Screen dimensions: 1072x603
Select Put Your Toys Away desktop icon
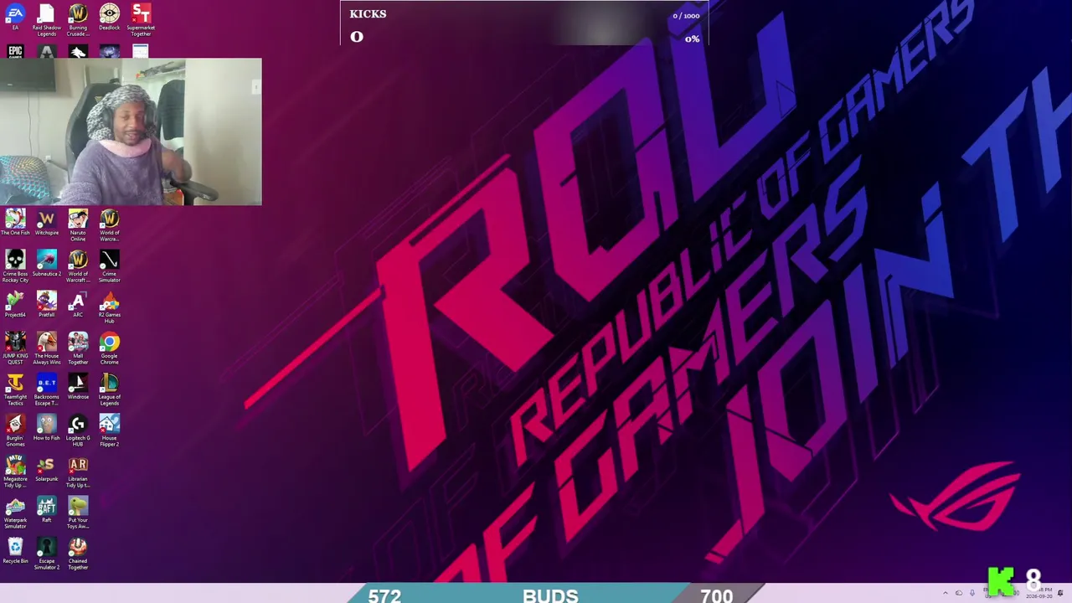[78, 513]
